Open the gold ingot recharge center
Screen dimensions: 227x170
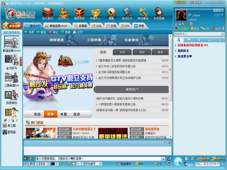95,14
